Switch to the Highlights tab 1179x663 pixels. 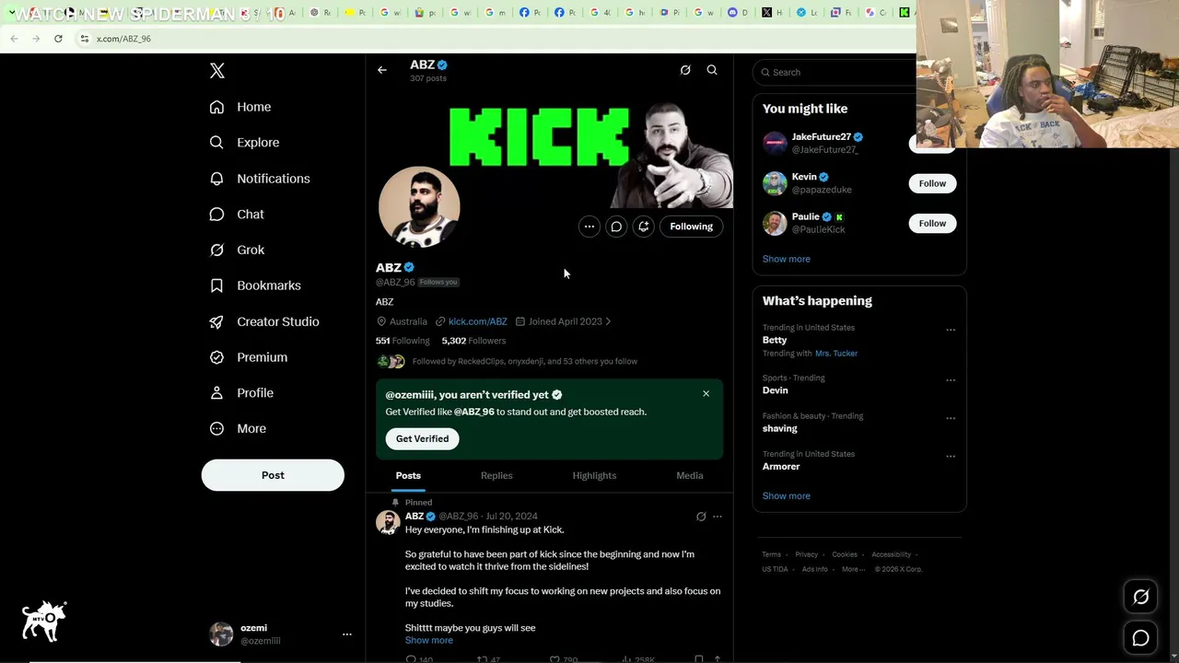point(594,476)
